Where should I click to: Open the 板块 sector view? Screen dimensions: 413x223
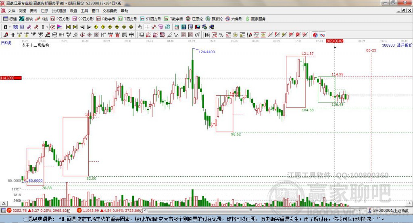(x=26, y=19)
